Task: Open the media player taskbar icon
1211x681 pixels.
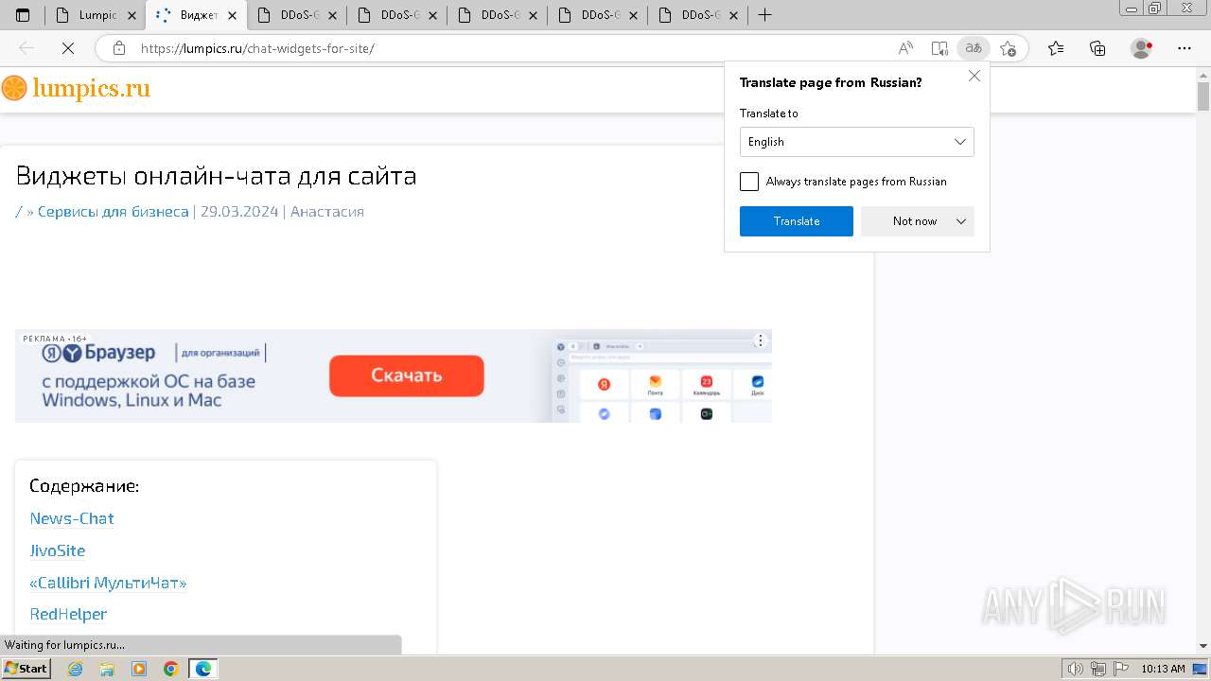Action: coord(139,669)
